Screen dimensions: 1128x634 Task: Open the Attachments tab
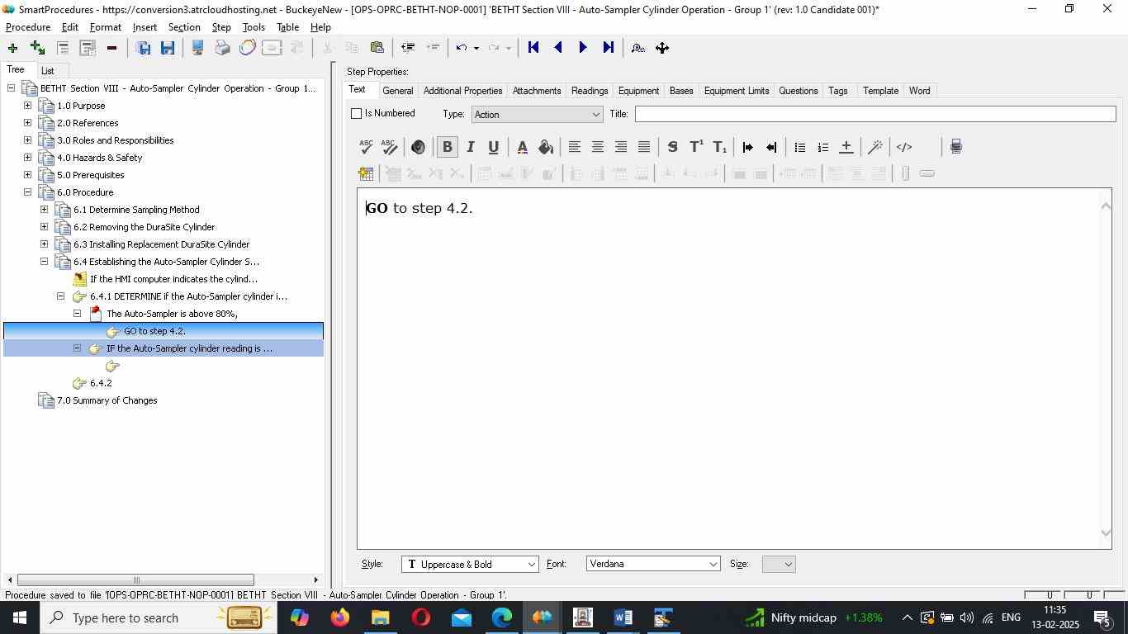[x=537, y=91]
